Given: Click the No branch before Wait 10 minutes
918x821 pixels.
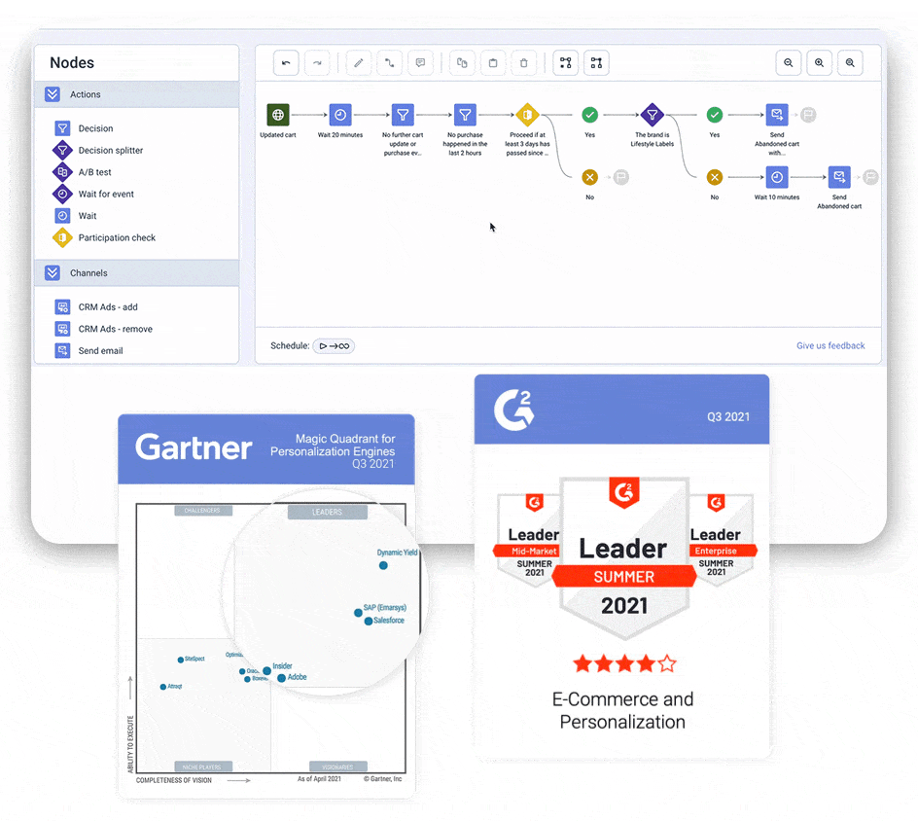Looking at the screenshot, I should (714, 177).
